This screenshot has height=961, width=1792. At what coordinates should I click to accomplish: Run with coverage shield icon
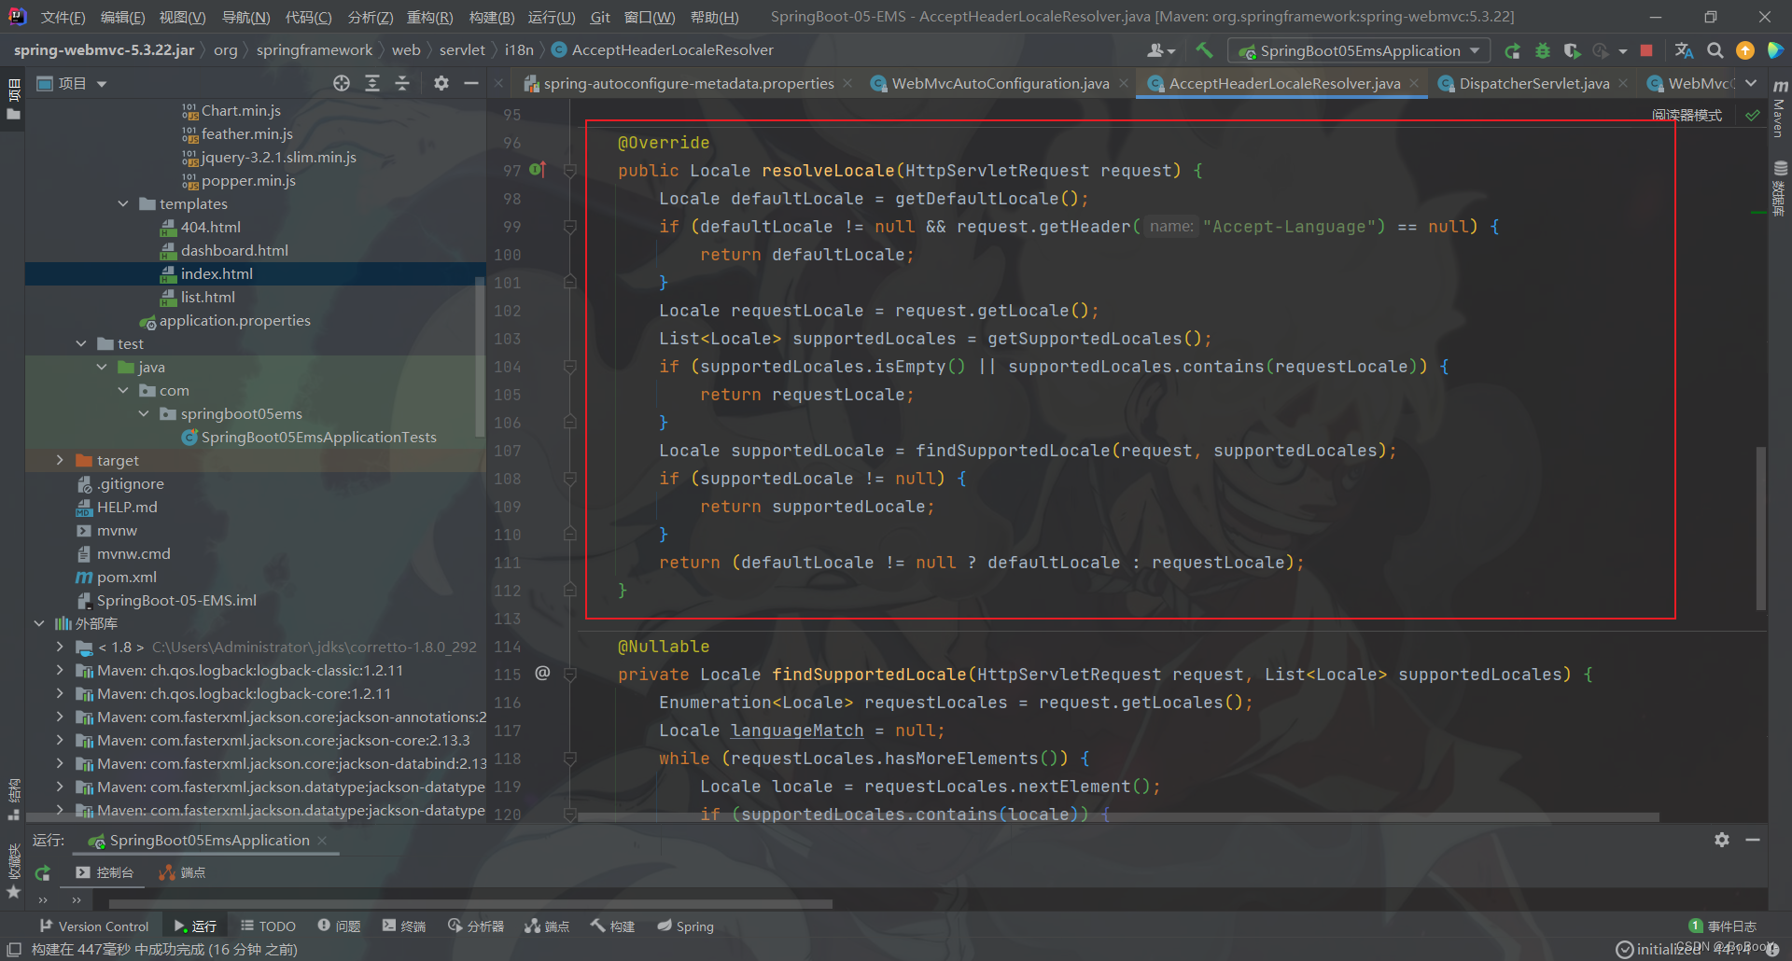point(1572,50)
